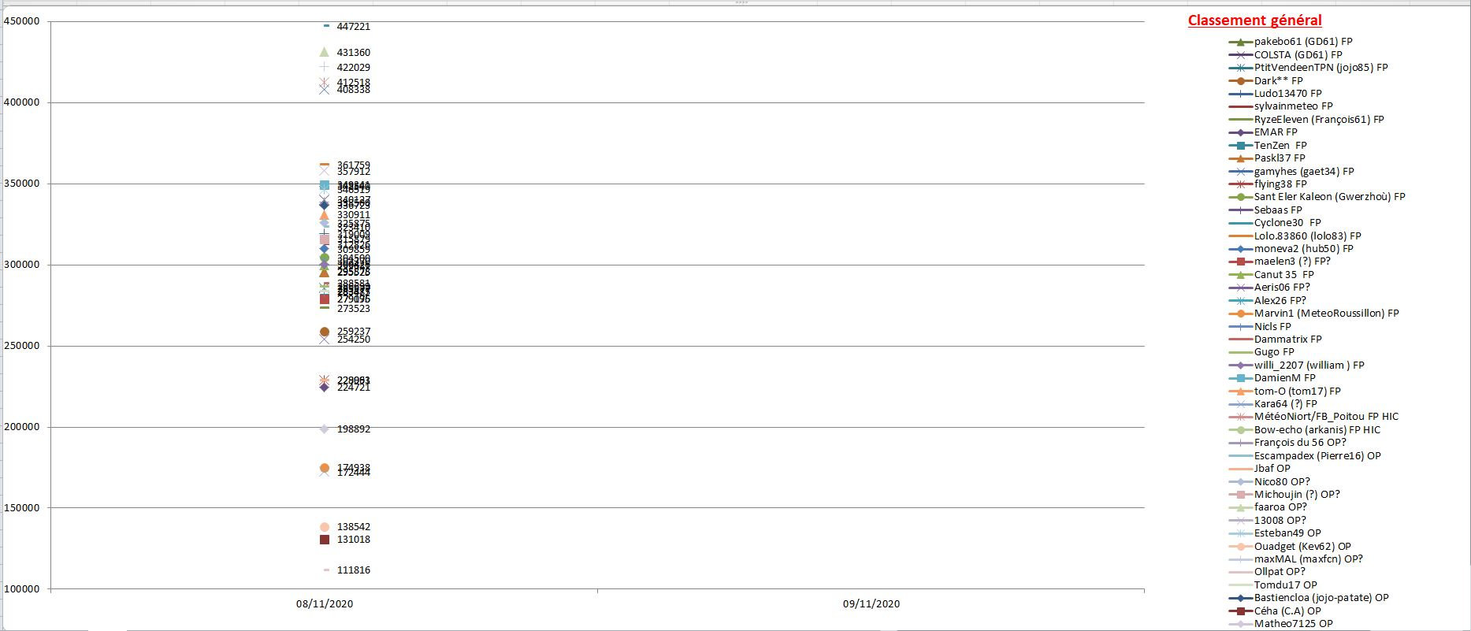Click the Matheo7125 OP legend entry
Screen dimensions: 1471x631
1293,624
